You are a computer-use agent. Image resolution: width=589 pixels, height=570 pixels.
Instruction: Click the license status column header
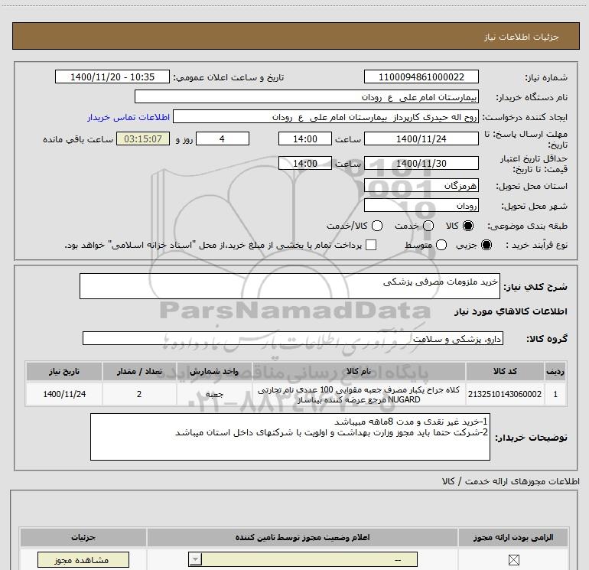(x=302, y=537)
